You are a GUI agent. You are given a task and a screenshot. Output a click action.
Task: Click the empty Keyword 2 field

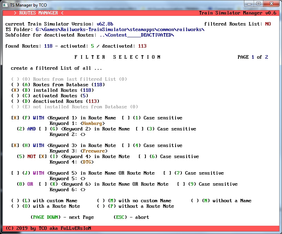(83, 135)
